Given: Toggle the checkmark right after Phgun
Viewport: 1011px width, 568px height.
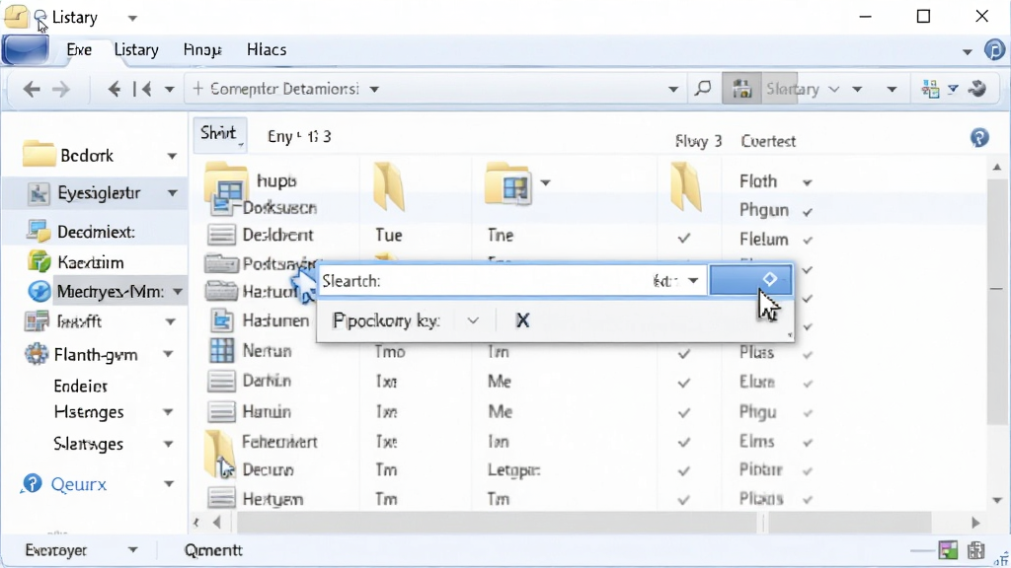Looking at the screenshot, I should click(x=808, y=211).
